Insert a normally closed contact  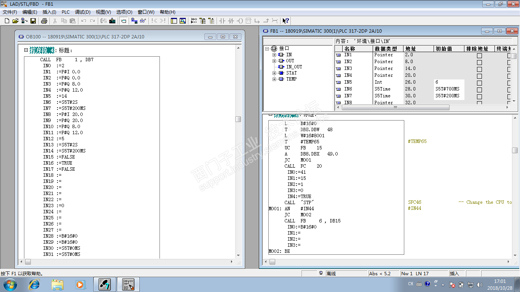point(231,21)
